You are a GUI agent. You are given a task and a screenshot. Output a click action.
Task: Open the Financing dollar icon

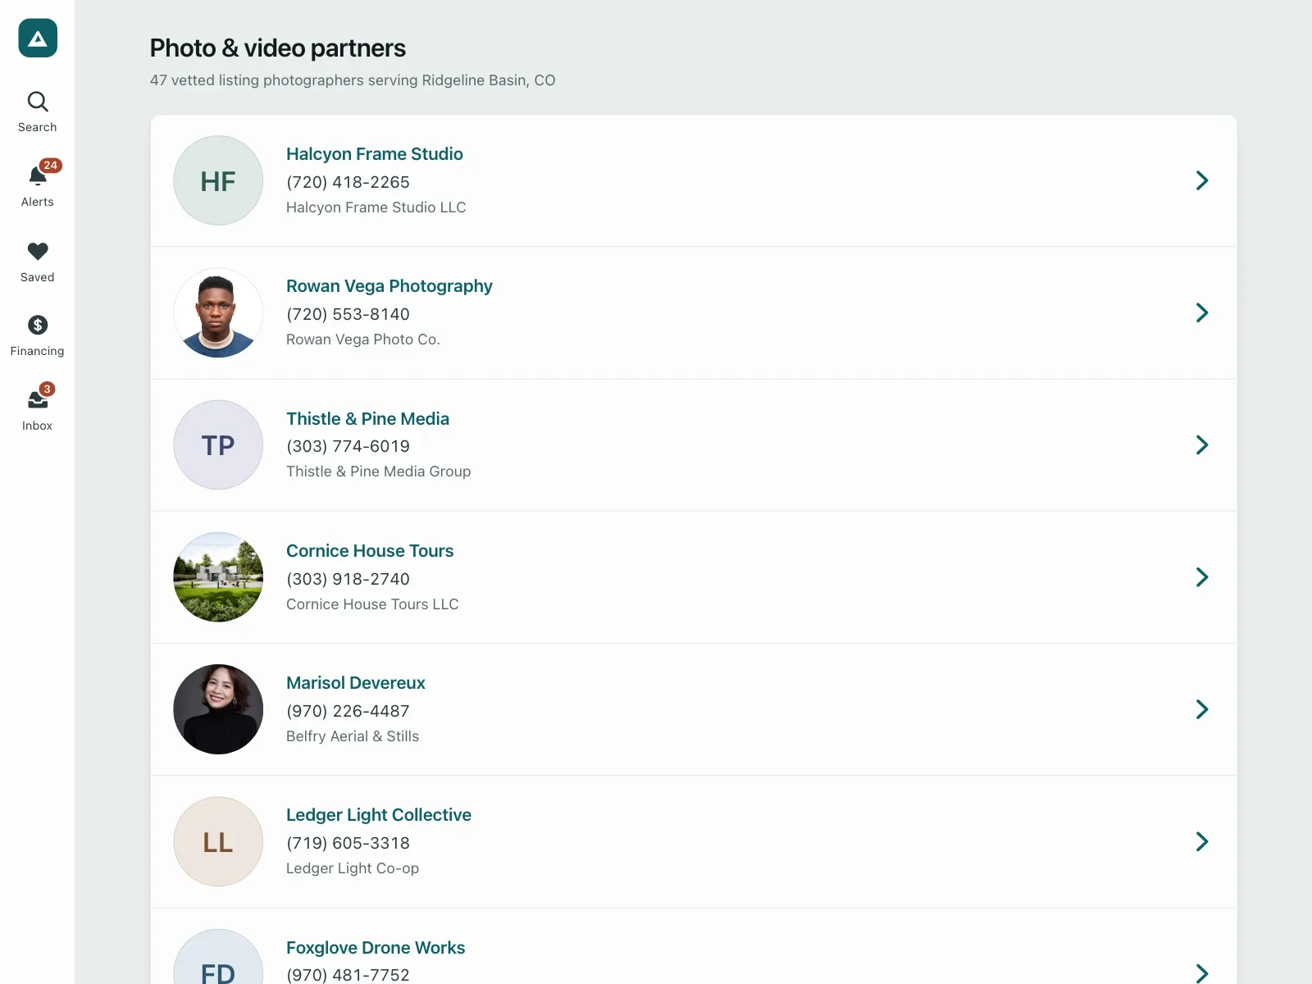(x=38, y=336)
